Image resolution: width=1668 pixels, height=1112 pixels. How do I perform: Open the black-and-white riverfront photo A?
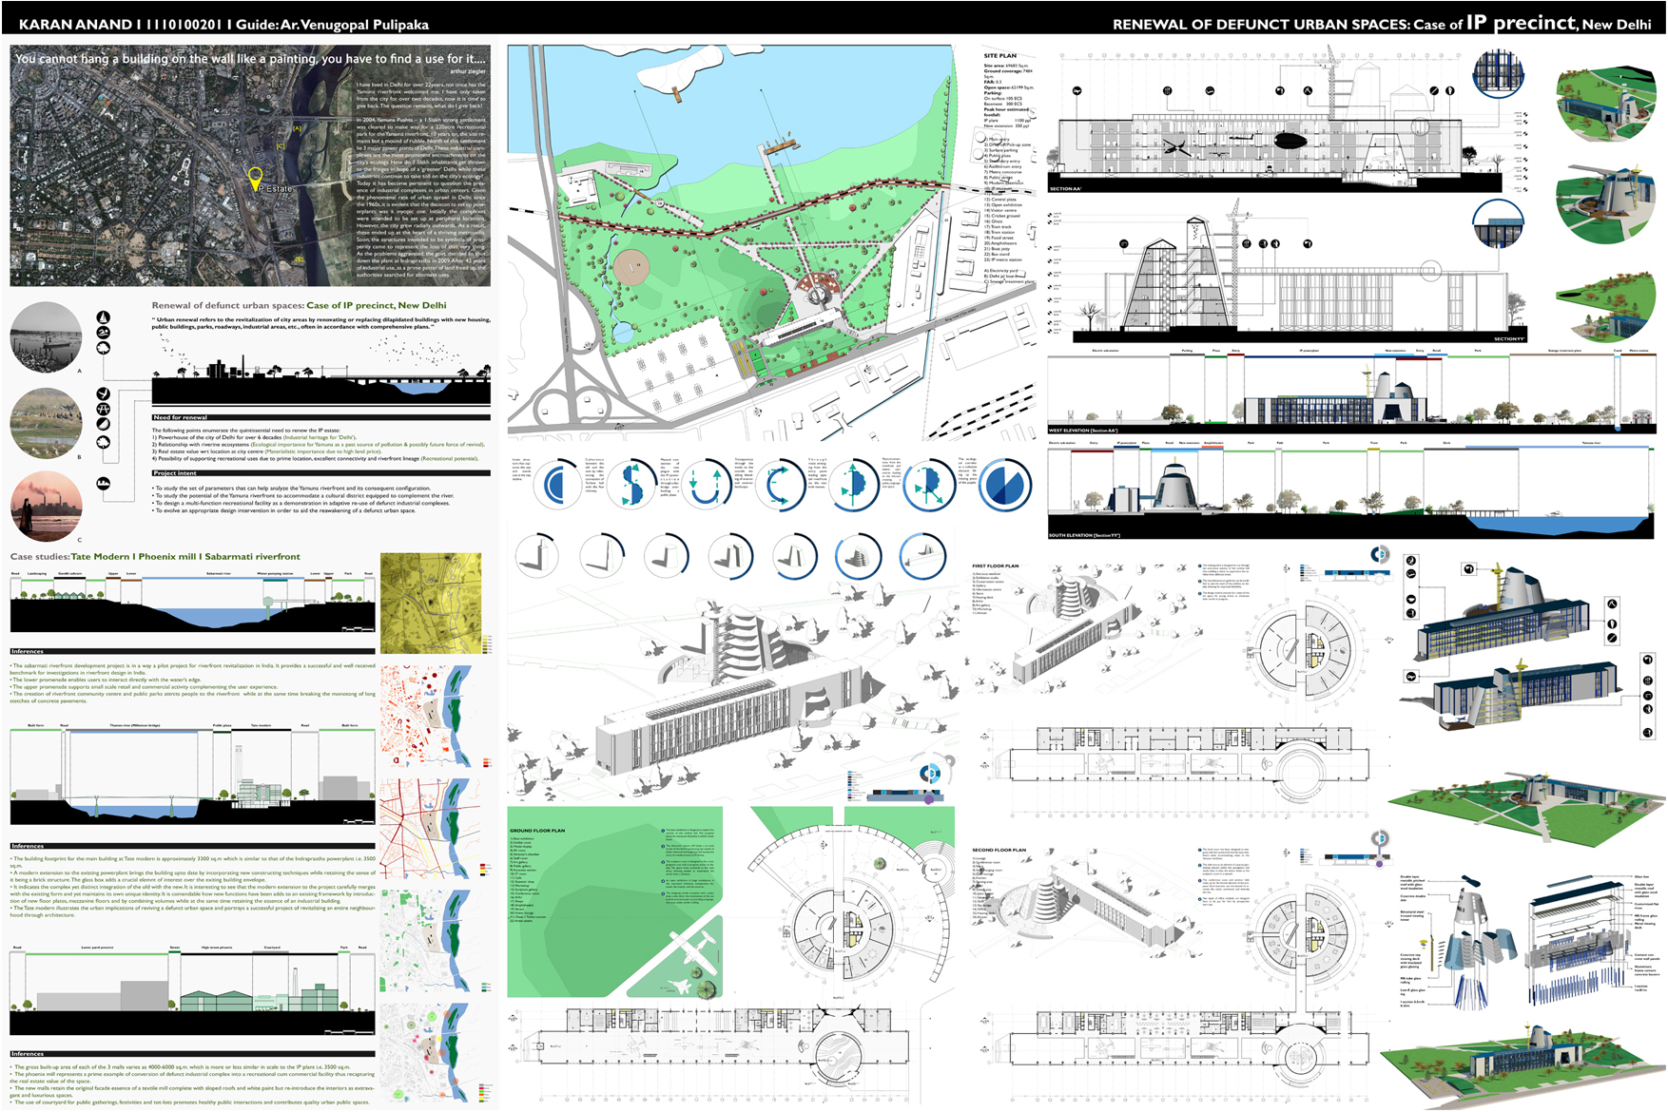tap(46, 337)
